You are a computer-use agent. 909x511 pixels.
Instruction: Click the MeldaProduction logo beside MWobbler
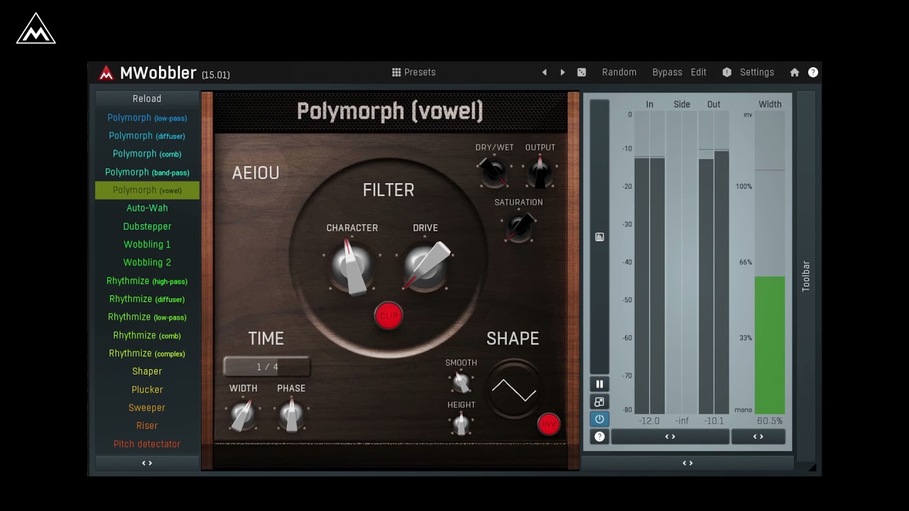click(107, 73)
